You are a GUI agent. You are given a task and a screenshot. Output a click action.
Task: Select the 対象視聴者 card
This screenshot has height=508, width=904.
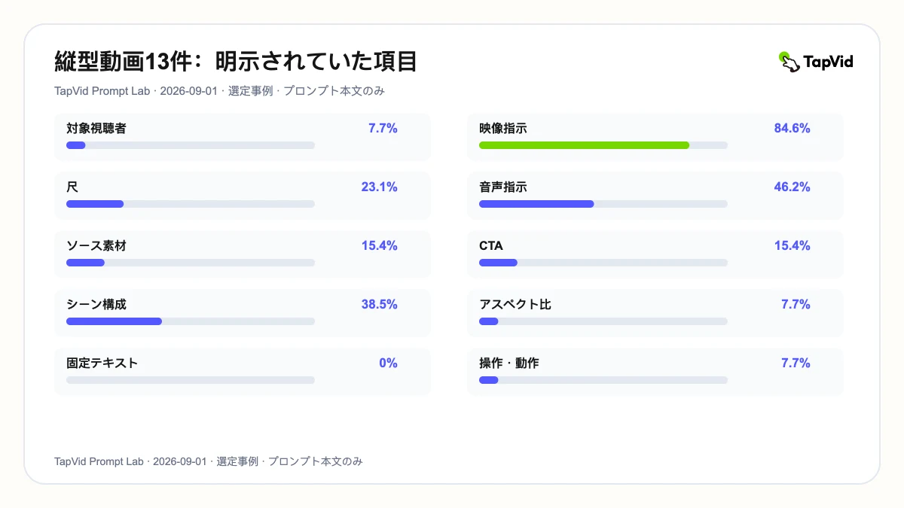click(x=243, y=137)
